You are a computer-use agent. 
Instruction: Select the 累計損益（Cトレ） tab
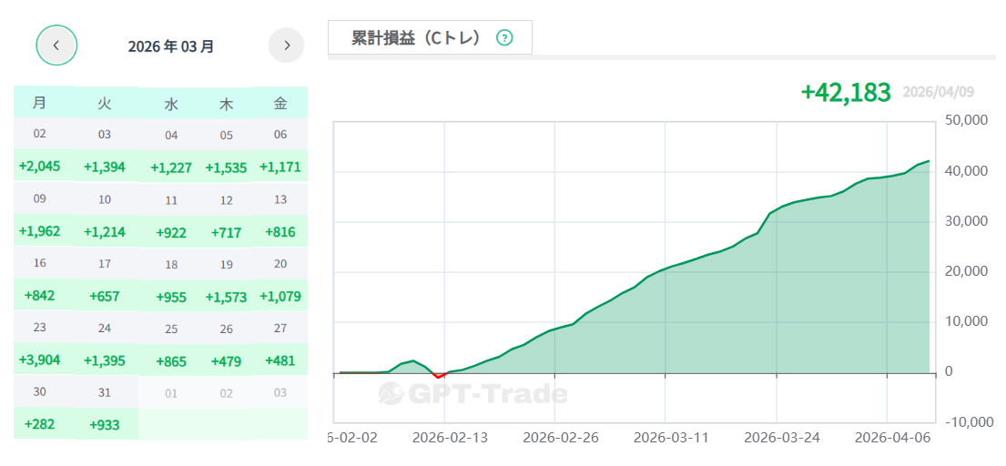coord(416,38)
